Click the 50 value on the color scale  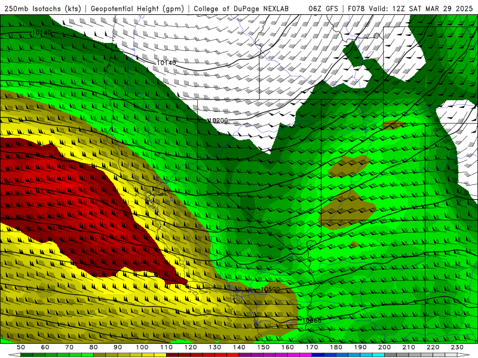click(21, 347)
